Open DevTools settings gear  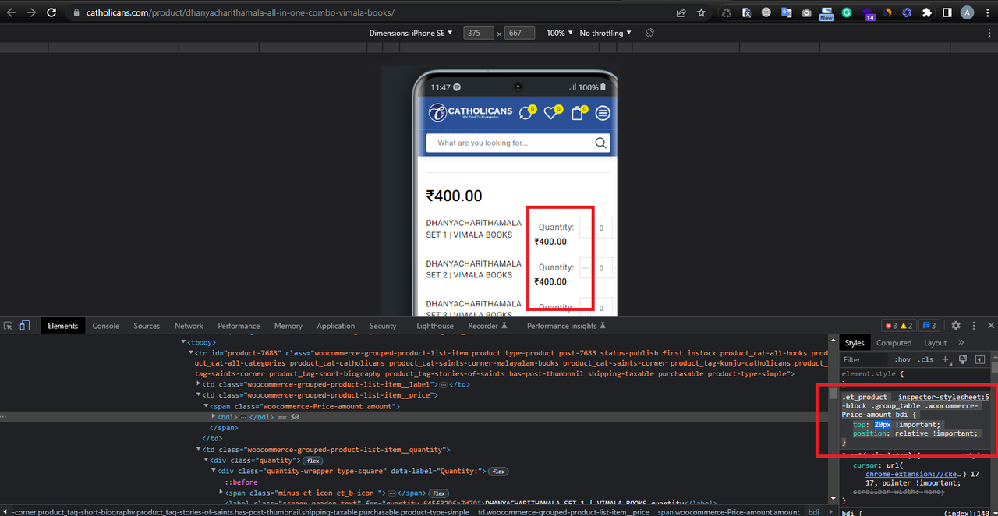pos(955,326)
